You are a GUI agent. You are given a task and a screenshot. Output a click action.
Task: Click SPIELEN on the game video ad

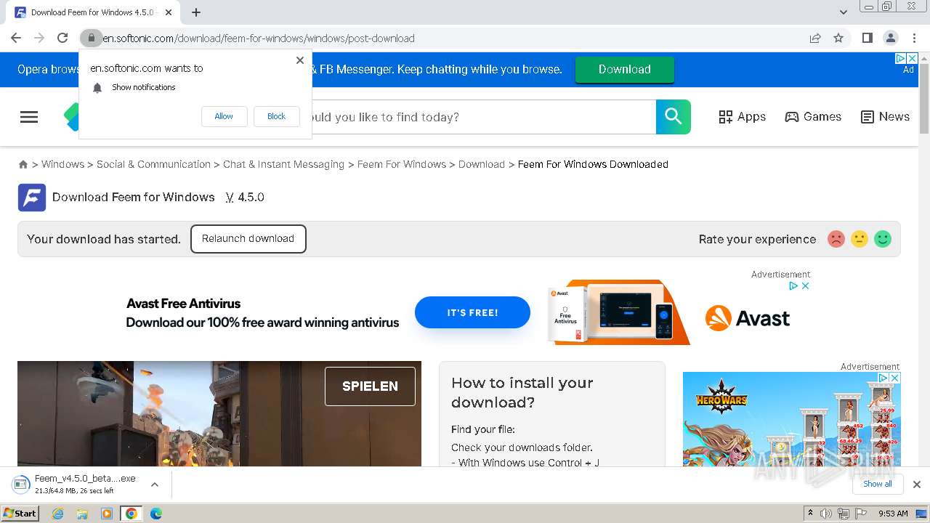click(370, 386)
